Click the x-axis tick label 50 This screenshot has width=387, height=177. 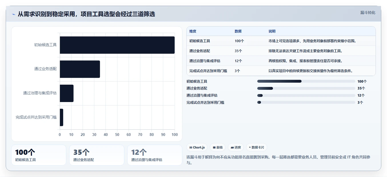tap(117, 135)
